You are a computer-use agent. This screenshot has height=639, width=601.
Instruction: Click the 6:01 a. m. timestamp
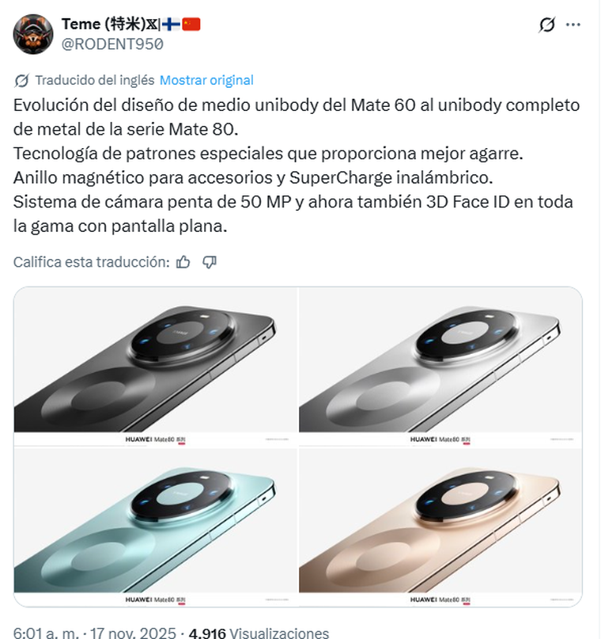[46, 633]
